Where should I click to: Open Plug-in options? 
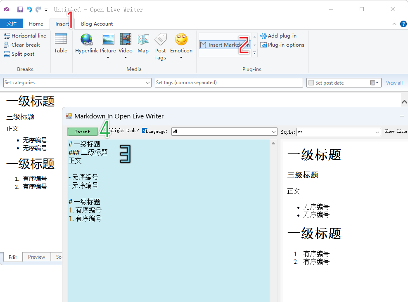pos(282,45)
